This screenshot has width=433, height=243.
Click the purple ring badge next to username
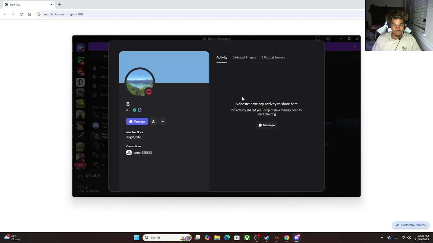[139, 110]
